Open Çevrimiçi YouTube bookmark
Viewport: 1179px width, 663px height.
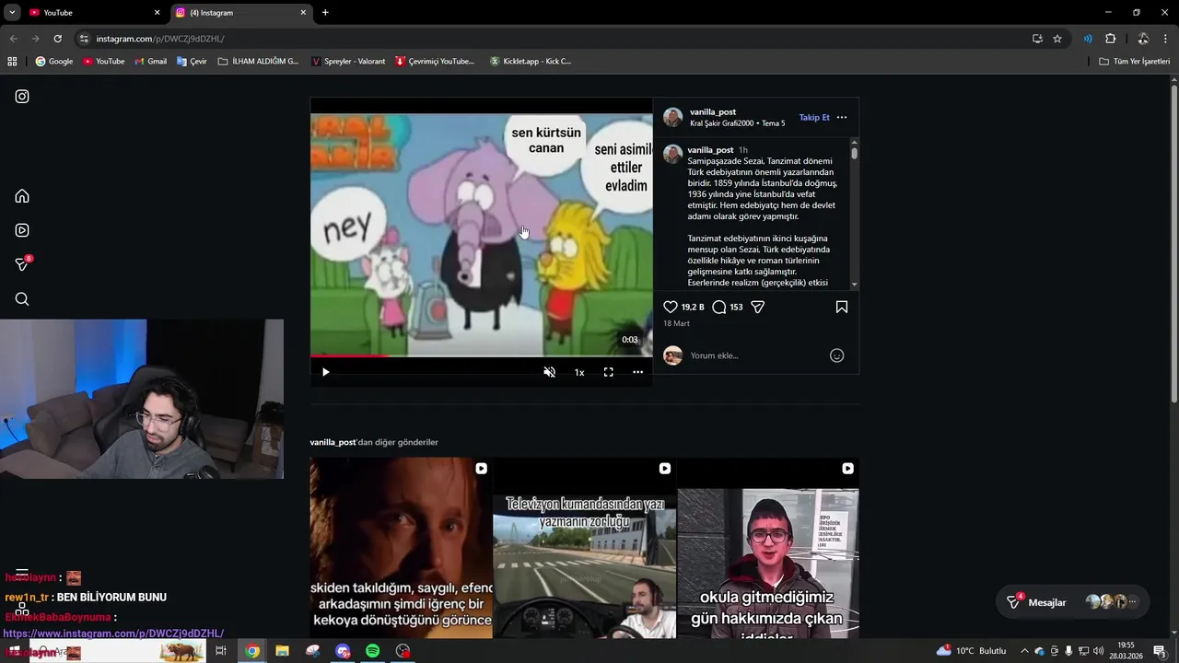click(x=435, y=62)
